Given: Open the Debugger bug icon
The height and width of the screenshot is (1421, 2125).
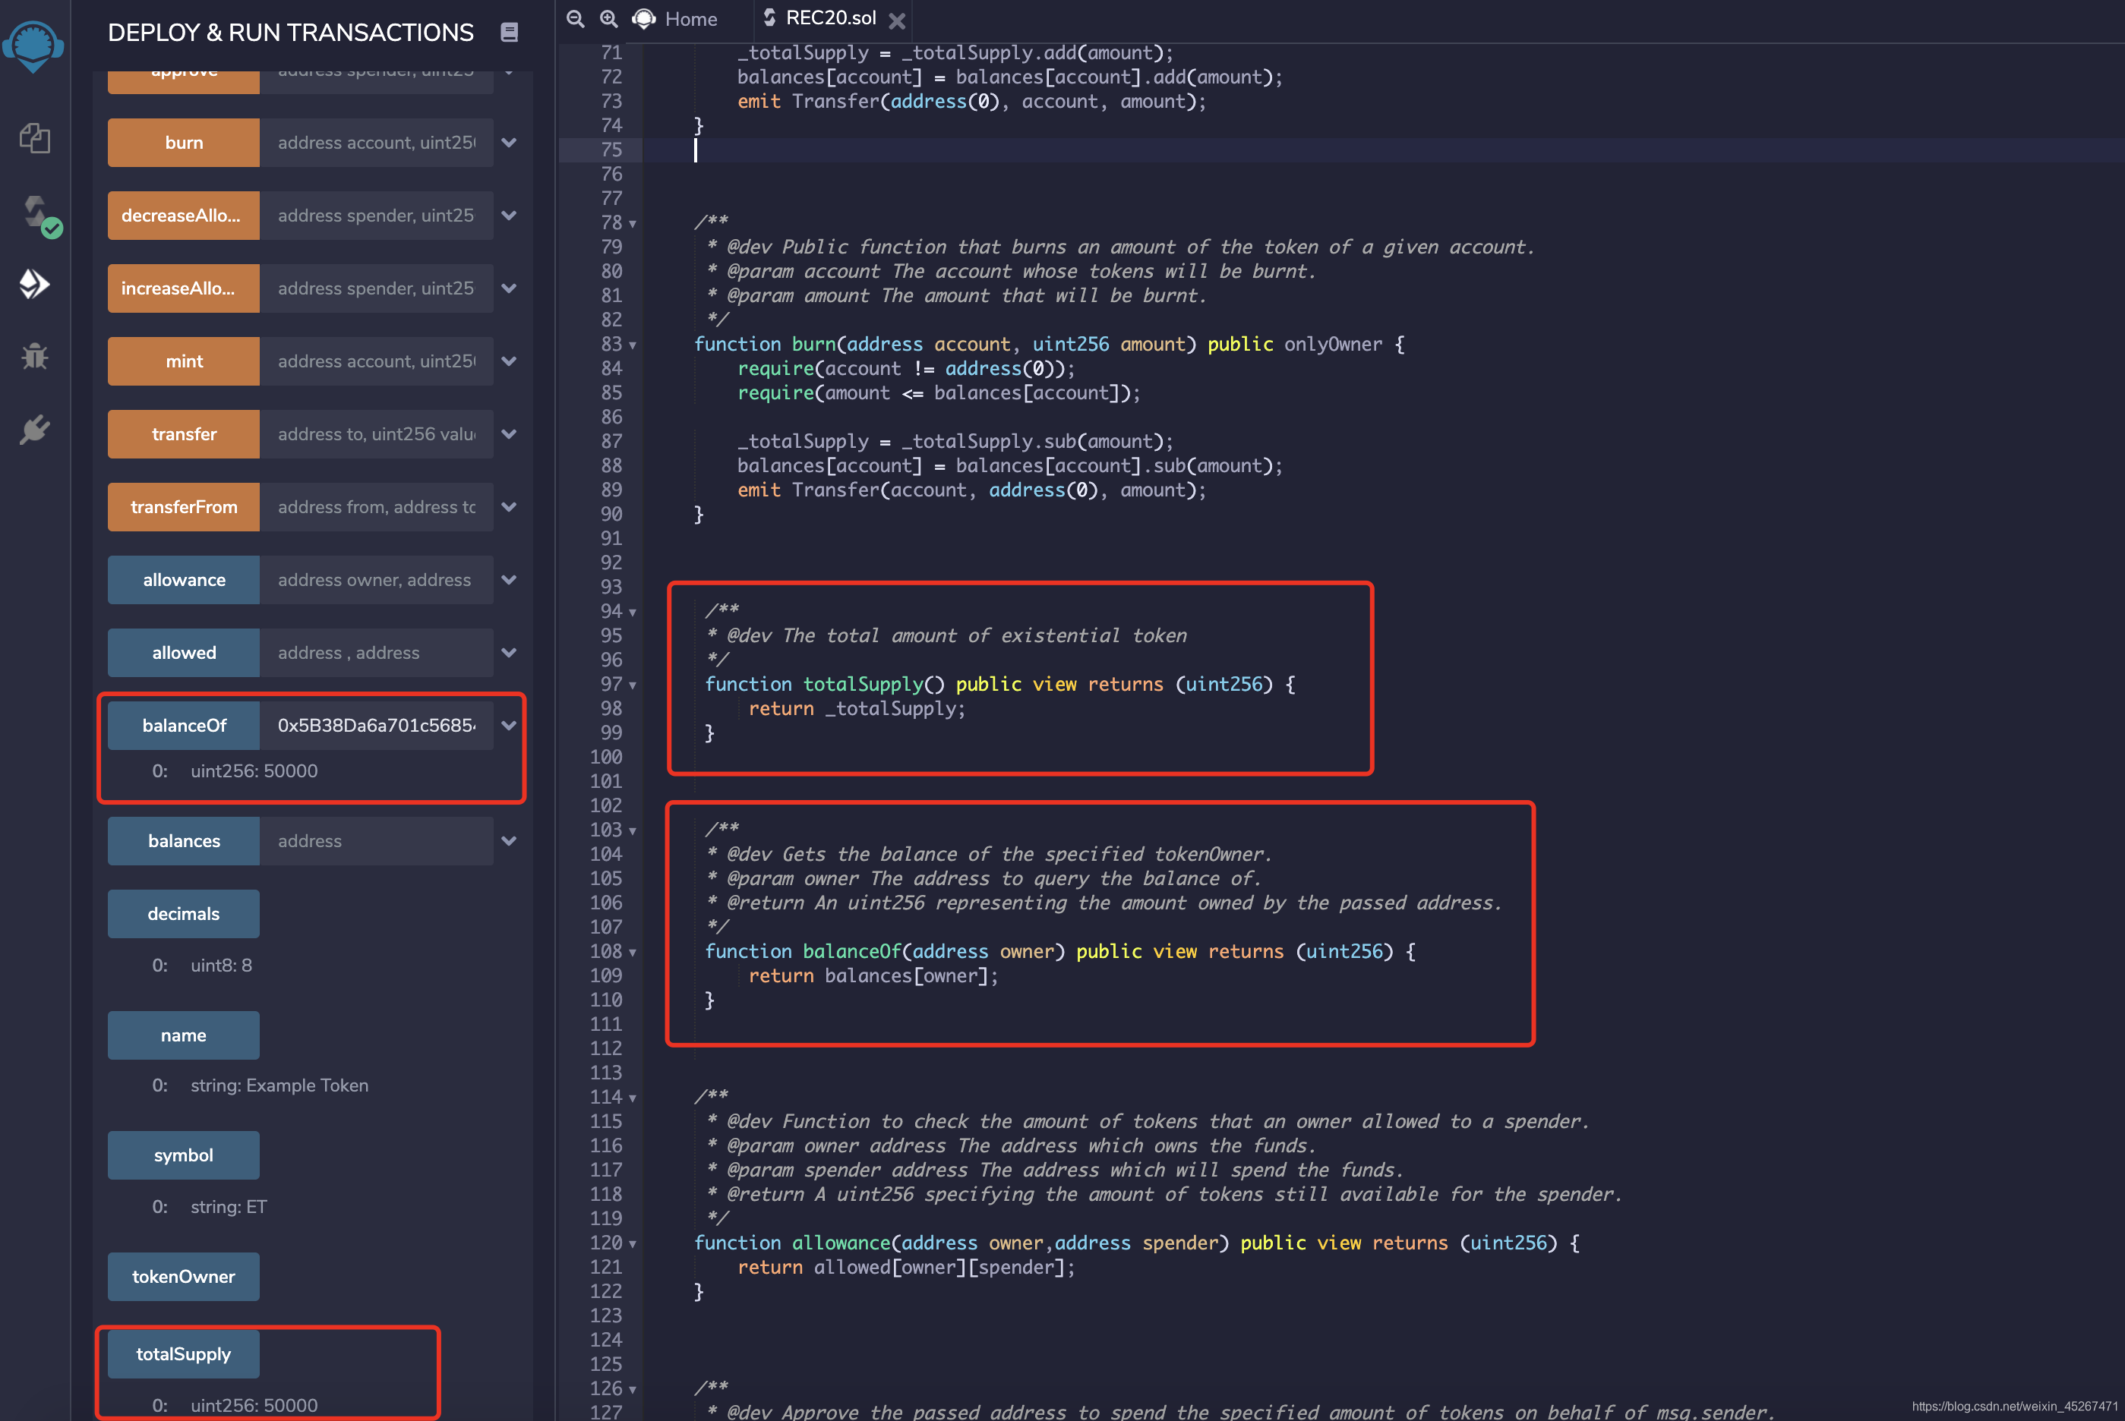Looking at the screenshot, I should click(x=34, y=356).
